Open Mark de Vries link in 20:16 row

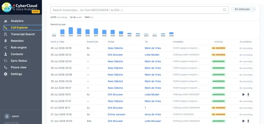[153, 48]
